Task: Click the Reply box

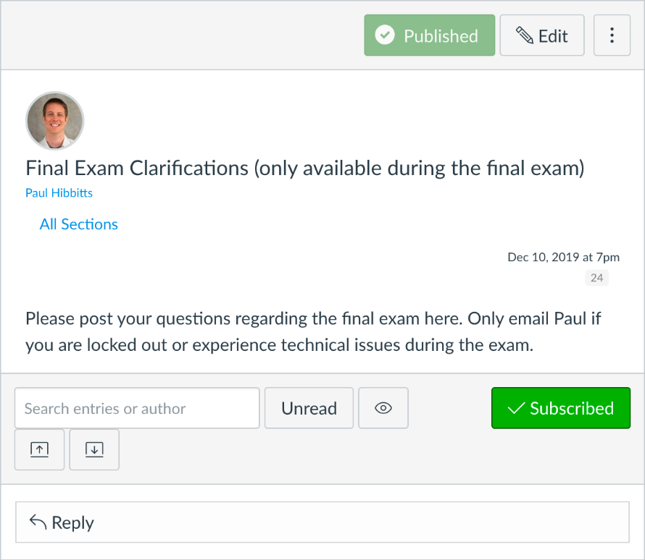Action: (322, 522)
